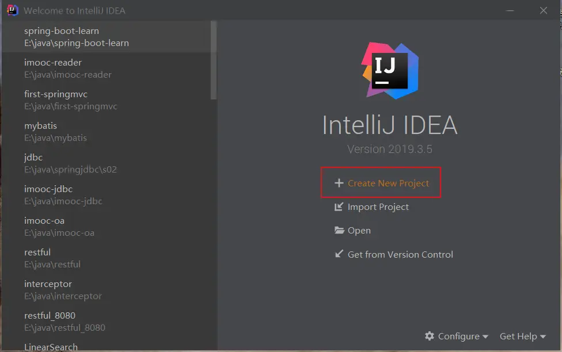Choose Get from Version Control
The width and height of the screenshot is (562, 352).
(x=400, y=254)
